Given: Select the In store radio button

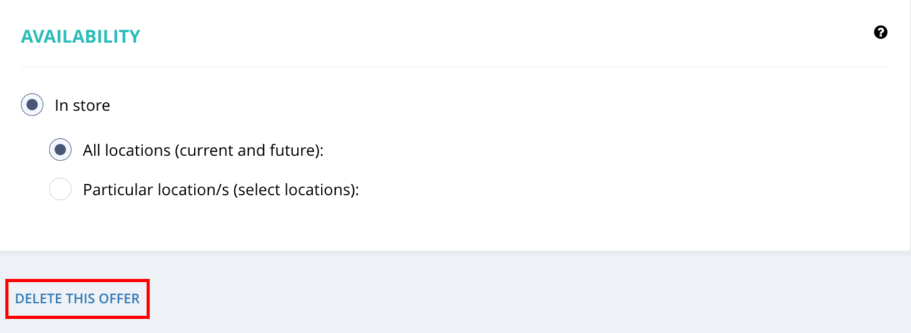Looking at the screenshot, I should tap(32, 105).
